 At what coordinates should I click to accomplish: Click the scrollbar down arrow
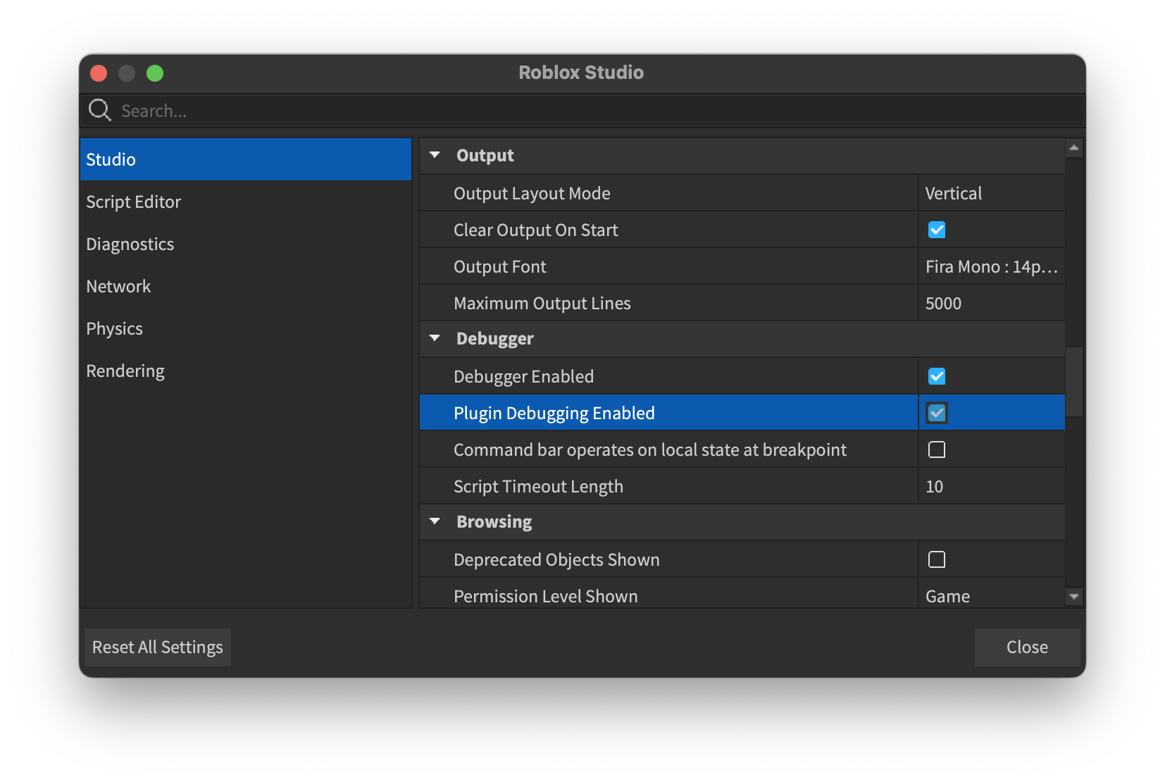pyautogui.click(x=1074, y=597)
